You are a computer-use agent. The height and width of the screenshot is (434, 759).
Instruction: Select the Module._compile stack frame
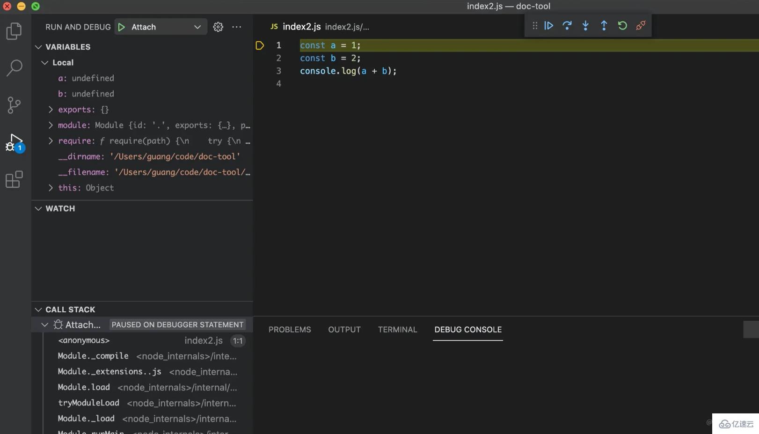[142, 356]
